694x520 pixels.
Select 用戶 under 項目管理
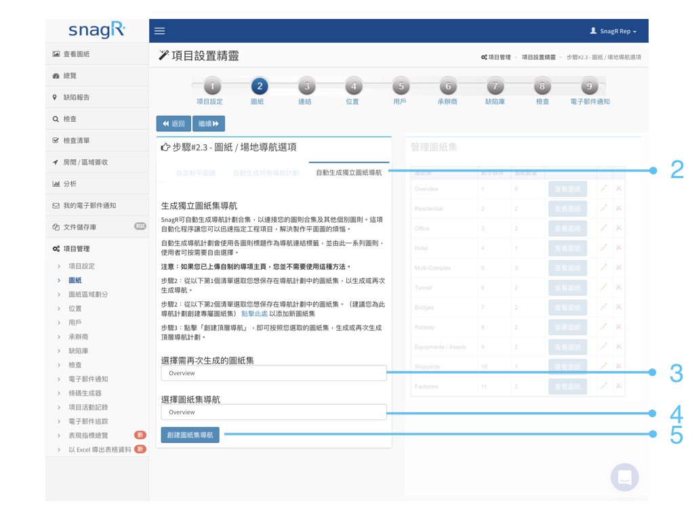75,323
